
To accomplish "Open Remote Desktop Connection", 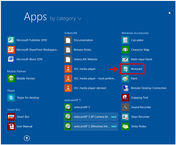I will (x=144, y=88).
